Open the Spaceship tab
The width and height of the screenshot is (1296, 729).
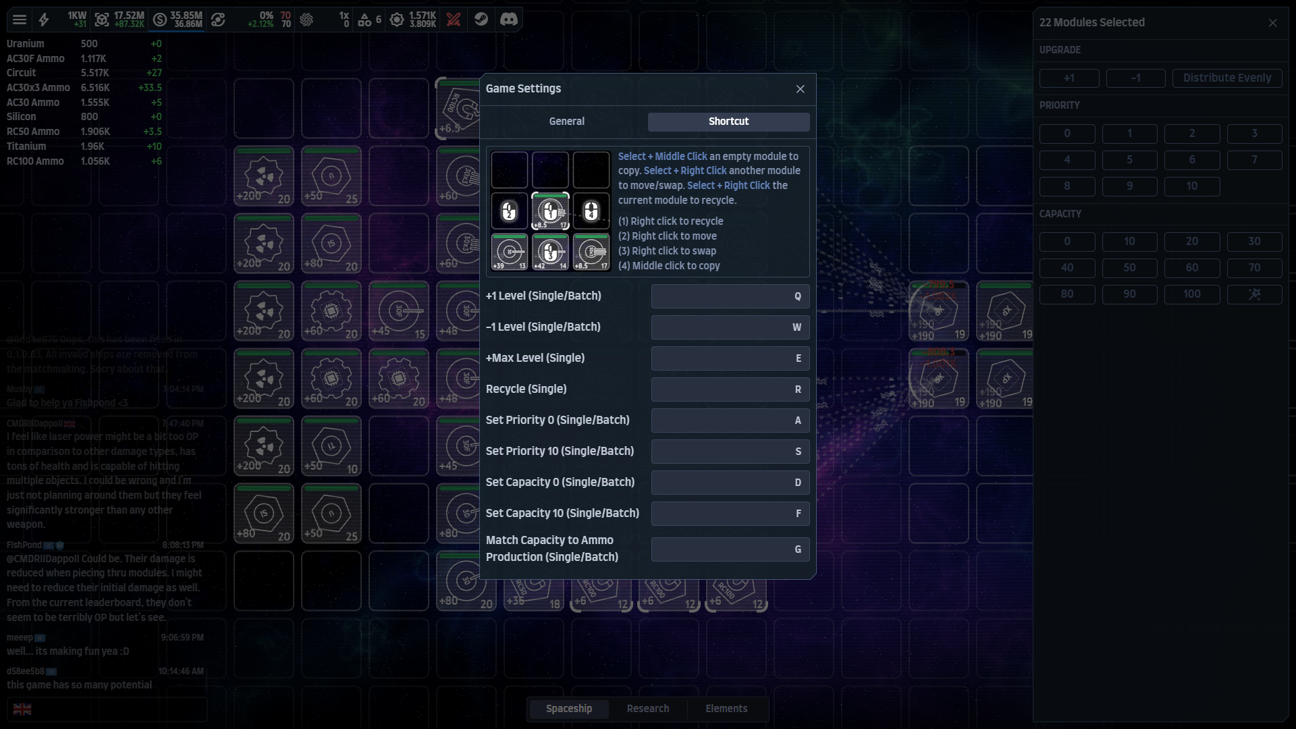click(x=569, y=709)
